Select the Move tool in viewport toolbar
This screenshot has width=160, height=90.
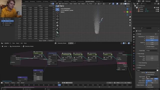(x=57, y=16)
